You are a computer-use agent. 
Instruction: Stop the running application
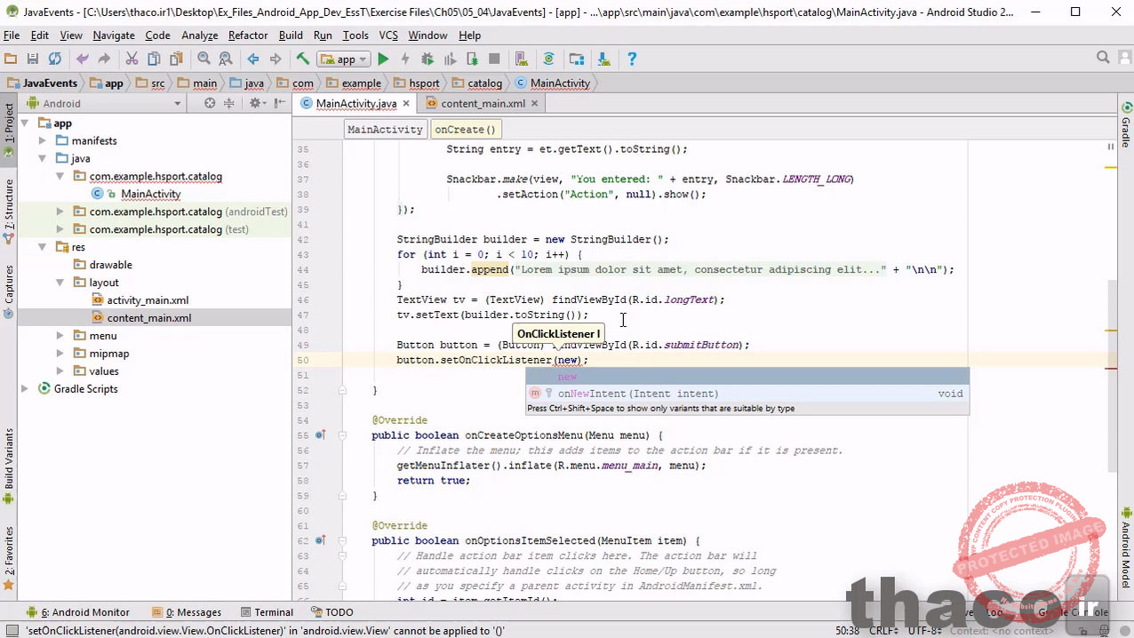point(494,59)
